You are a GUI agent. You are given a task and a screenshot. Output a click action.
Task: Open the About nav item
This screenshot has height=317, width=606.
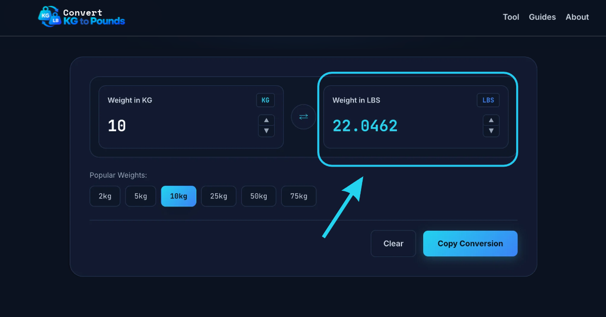pos(577,17)
